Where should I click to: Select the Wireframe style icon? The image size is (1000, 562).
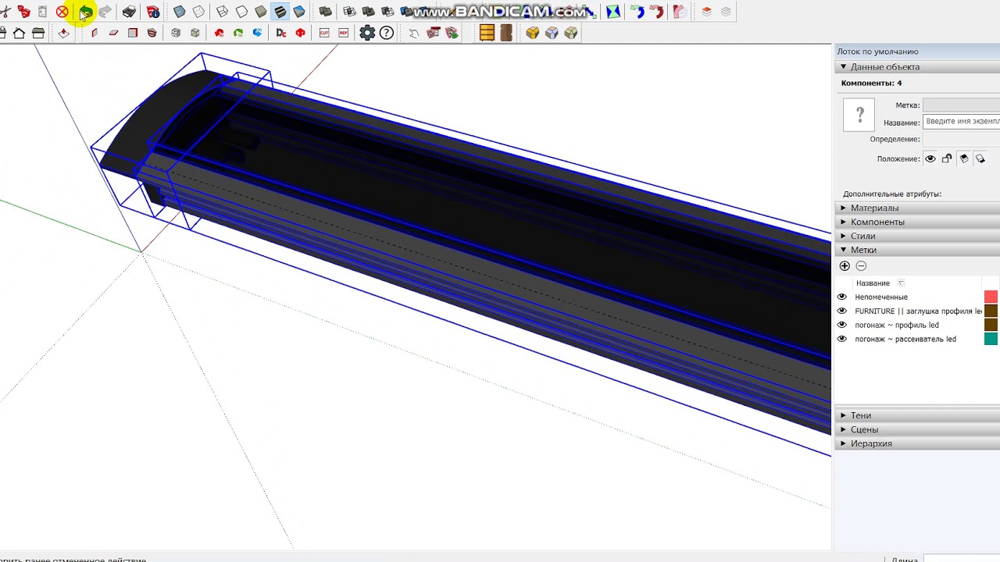coord(222,12)
